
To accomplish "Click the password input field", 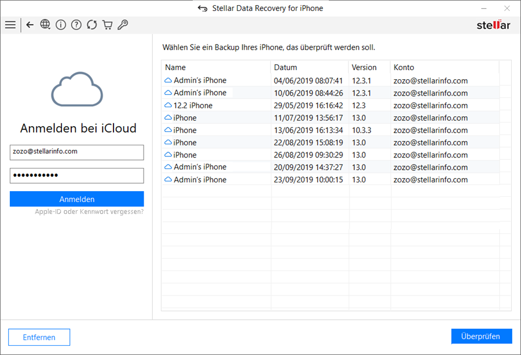I will 76,175.
